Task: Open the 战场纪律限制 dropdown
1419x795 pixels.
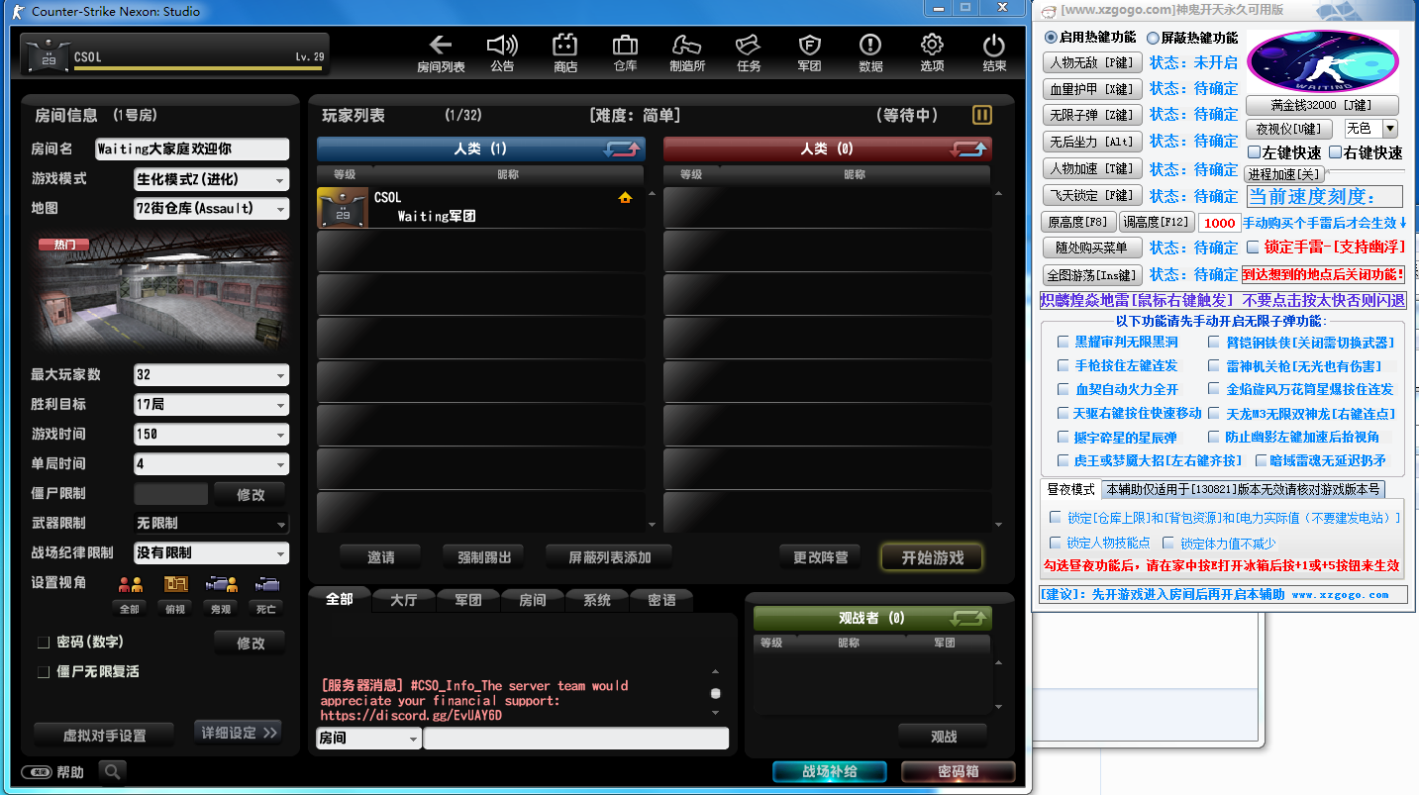Action: coord(212,553)
